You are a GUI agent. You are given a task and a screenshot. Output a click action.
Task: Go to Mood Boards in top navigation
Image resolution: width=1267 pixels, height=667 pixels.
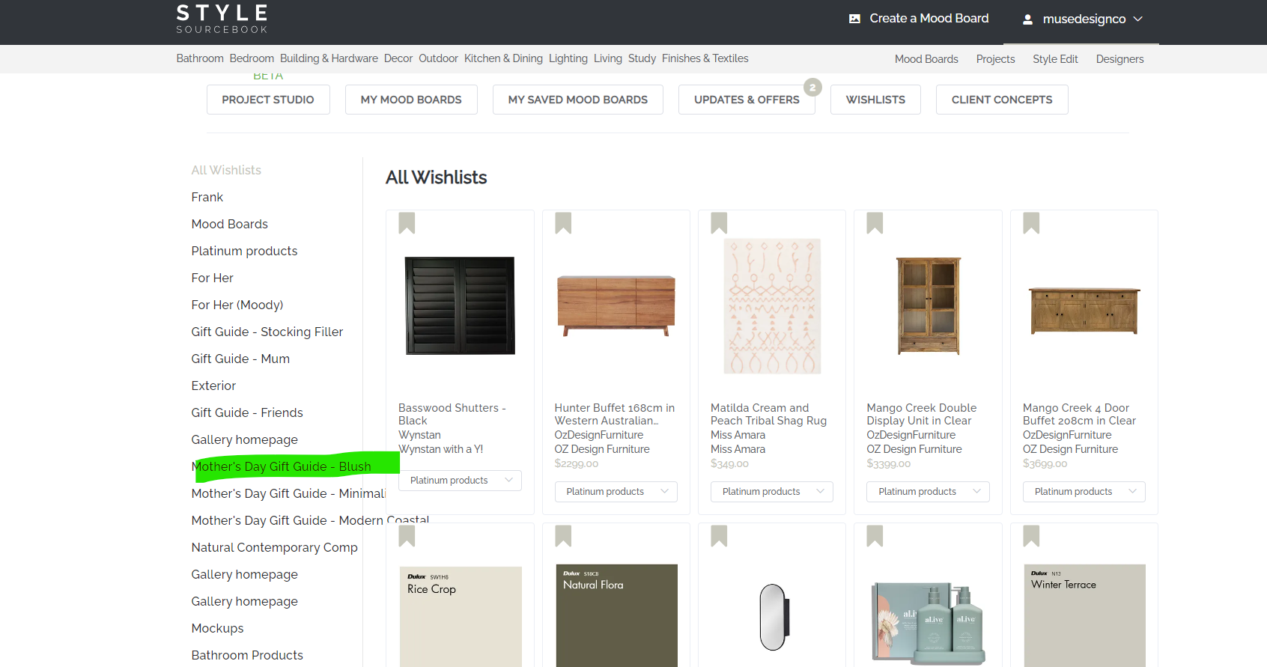pos(926,59)
